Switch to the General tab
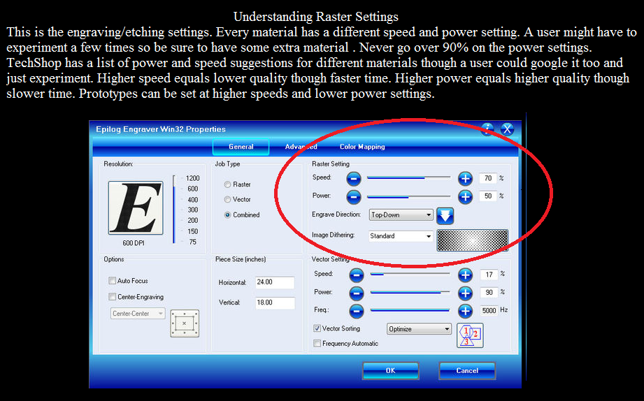This screenshot has height=401, width=644. (x=241, y=147)
